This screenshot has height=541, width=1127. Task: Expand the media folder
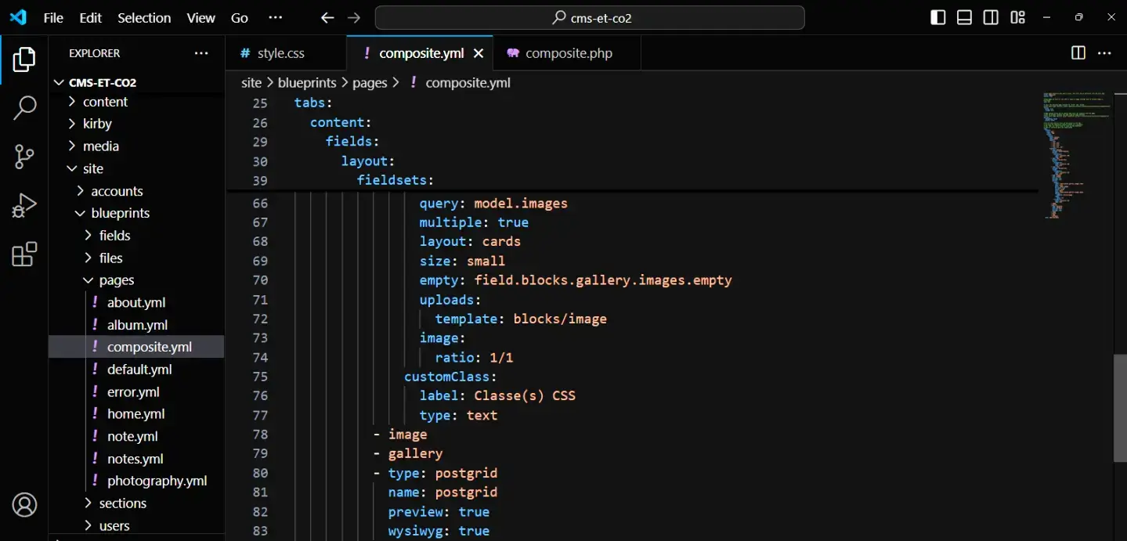pyautogui.click(x=137, y=146)
